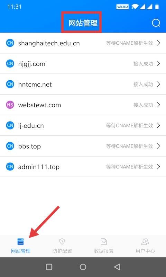Expand the njgjj.com row chevron

coord(158,64)
